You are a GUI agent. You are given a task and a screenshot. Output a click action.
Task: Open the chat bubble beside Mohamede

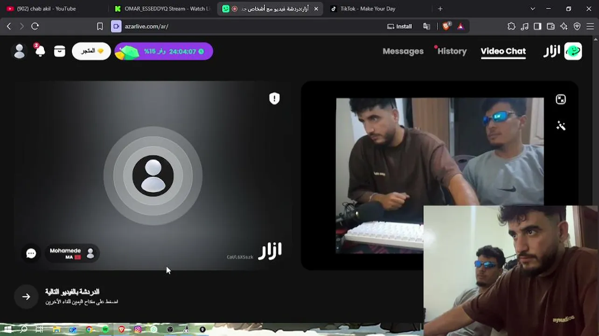[31, 253]
